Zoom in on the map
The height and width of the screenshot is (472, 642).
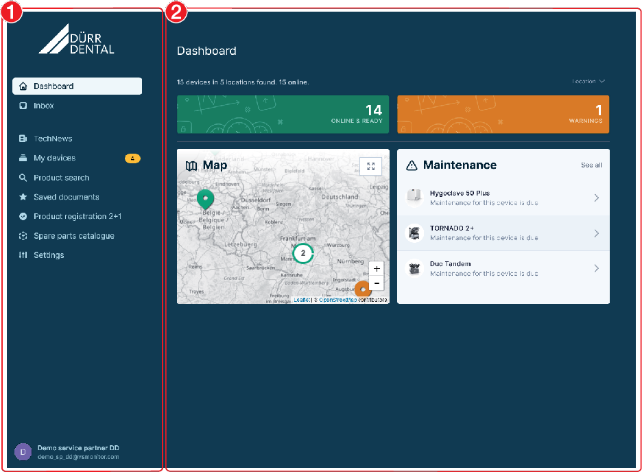(377, 269)
